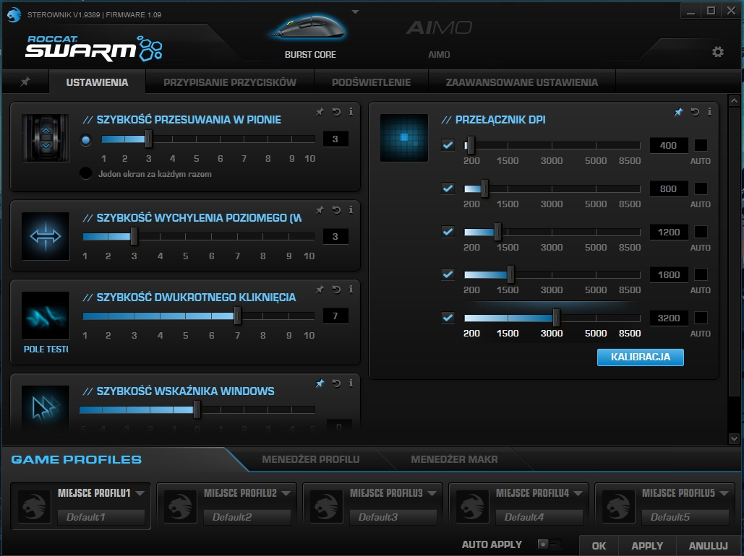Uncheck the 3200 DPI level checkbox
This screenshot has width=744, height=556.
tap(448, 317)
